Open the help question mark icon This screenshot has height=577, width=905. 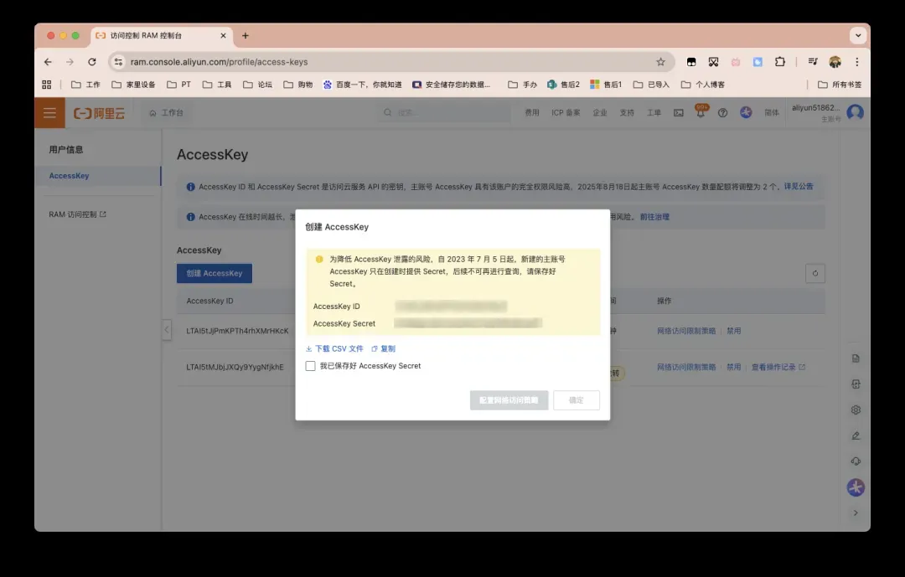point(722,113)
